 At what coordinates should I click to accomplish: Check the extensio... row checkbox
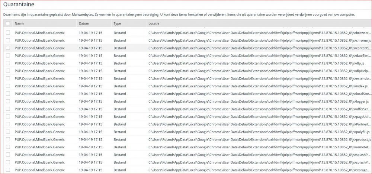8,78
